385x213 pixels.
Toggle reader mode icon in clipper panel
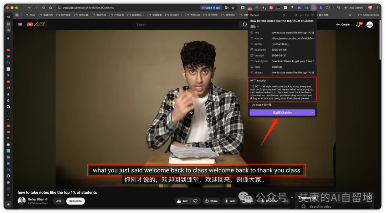click(295, 15)
